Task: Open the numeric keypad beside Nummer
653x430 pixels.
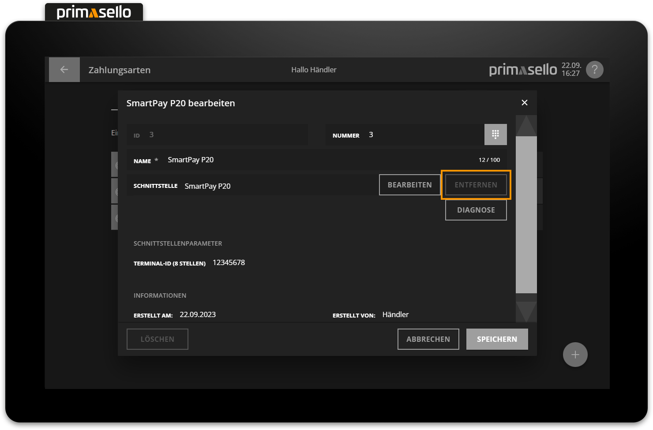Action: pos(495,135)
